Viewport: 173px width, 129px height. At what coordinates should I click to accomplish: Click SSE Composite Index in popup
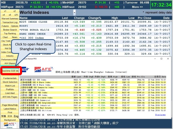coord(93,87)
